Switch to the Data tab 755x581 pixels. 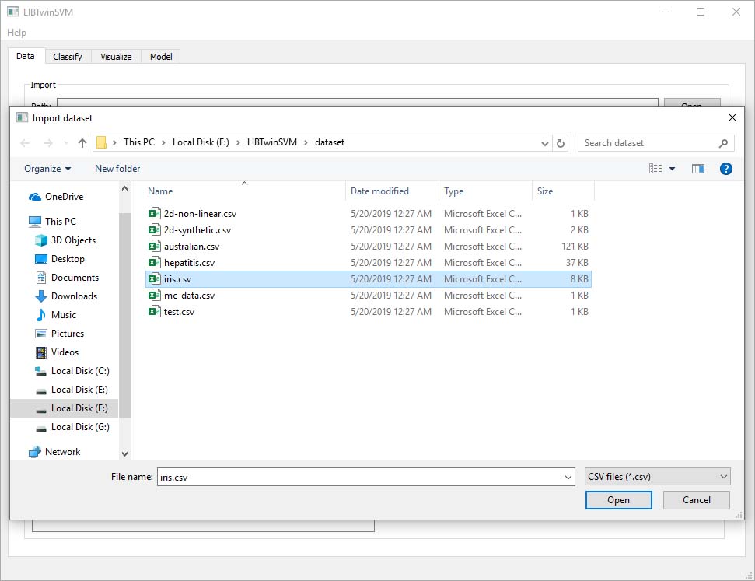(x=26, y=56)
